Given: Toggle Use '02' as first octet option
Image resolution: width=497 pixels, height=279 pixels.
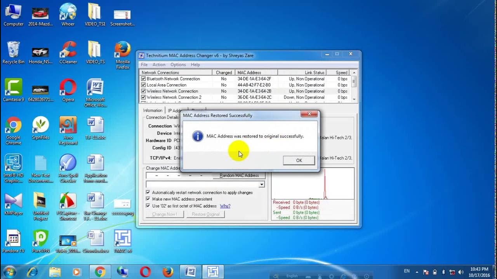Looking at the screenshot, I should pyautogui.click(x=148, y=206).
